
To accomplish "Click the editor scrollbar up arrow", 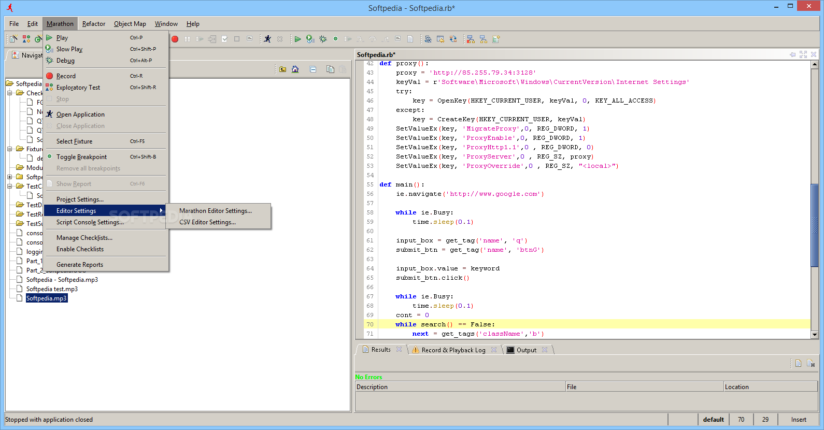I will (815, 65).
